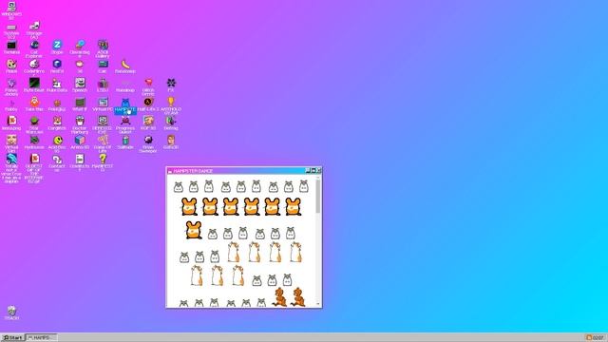Launch the Arena 93 cube icon
Screen dimensions: 608x342
pyautogui.click(x=80, y=142)
